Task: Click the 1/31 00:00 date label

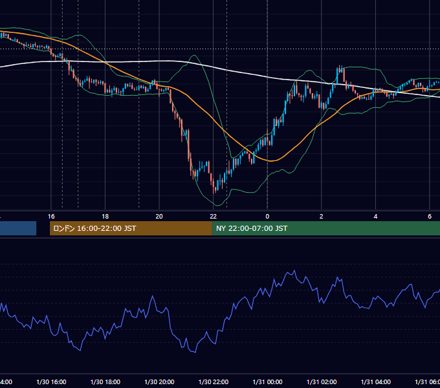Action: (267, 382)
